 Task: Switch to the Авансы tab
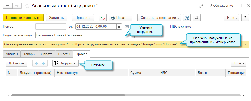[x=12, y=54]
